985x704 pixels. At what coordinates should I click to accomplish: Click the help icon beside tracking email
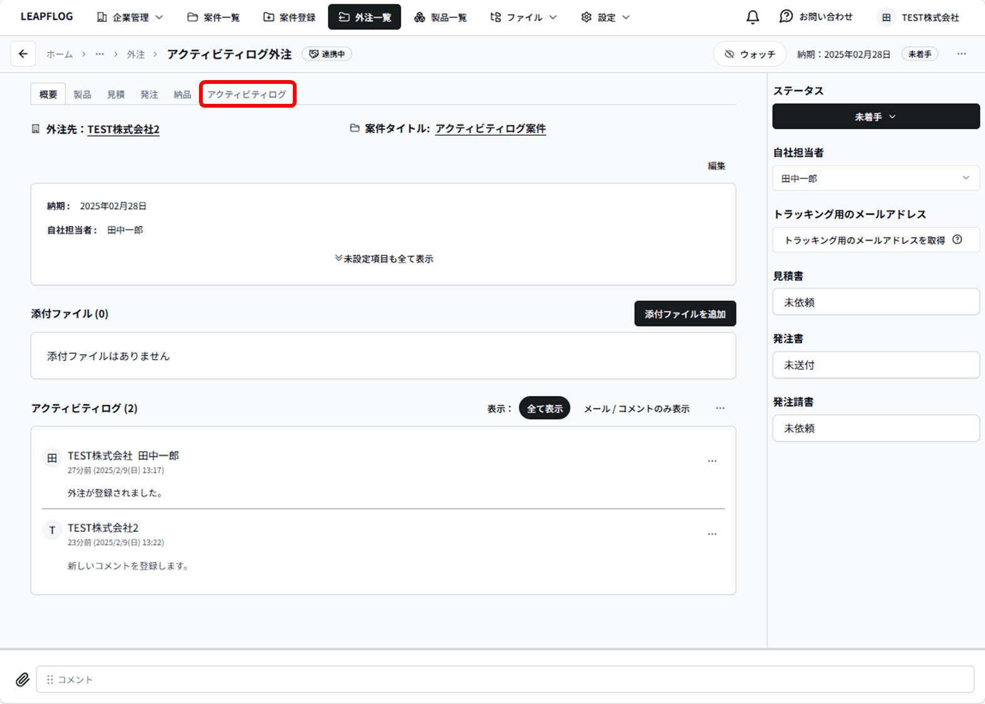957,240
